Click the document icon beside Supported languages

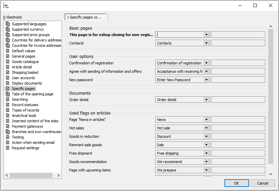click(7, 24)
